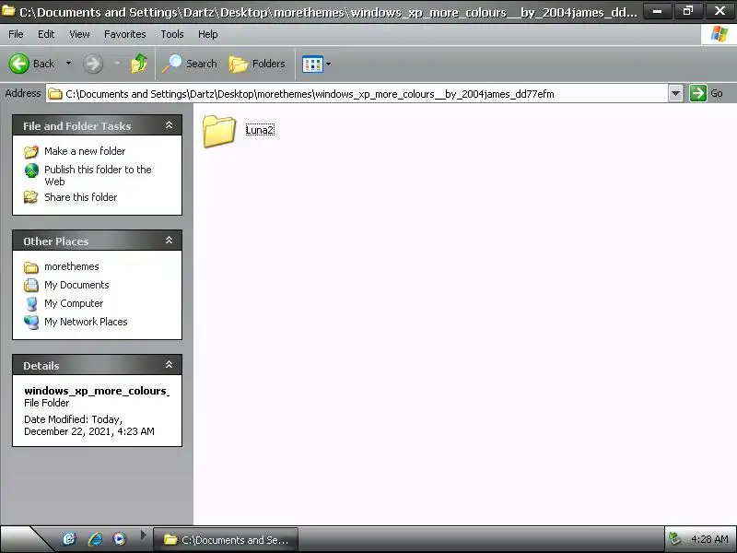
Task: Click the greyed Forward arrow button
Action: pos(93,64)
